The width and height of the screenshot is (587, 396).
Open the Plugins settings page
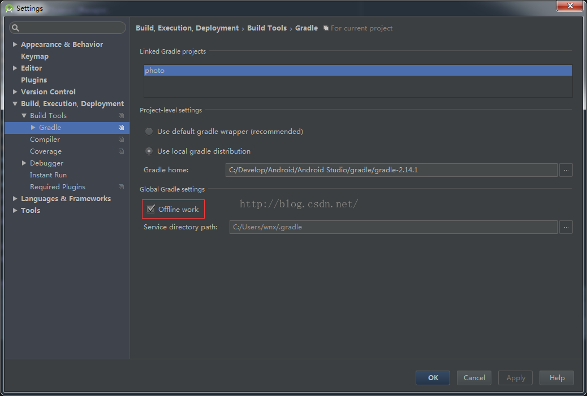click(34, 80)
